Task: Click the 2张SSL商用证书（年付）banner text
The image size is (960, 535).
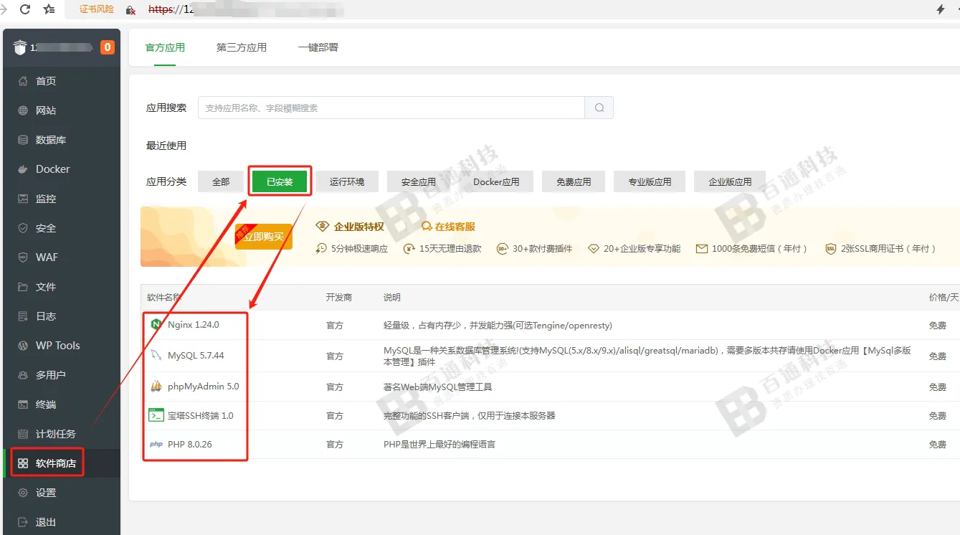Action: tap(890, 248)
